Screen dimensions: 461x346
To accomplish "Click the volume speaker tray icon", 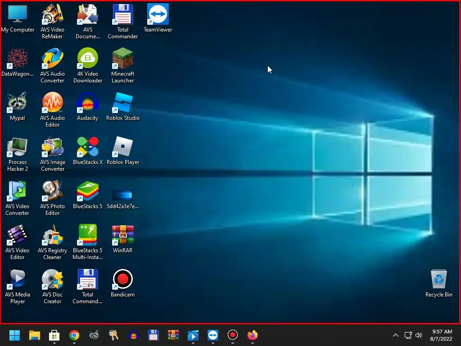I will tap(419, 335).
